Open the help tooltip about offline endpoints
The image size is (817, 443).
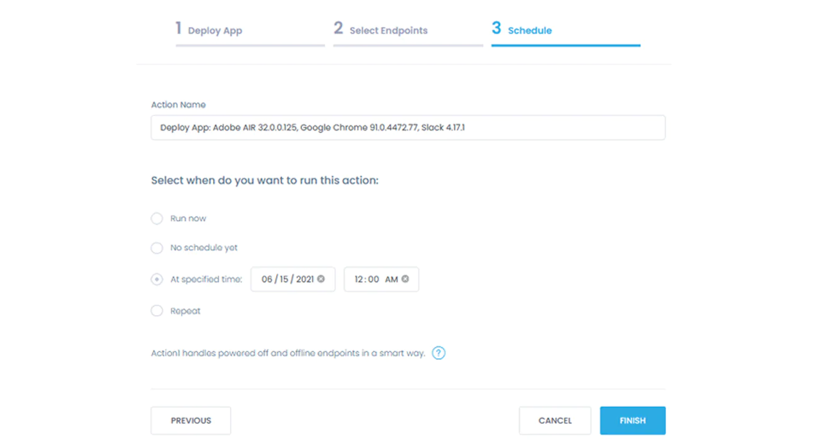[x=438, y=353]
